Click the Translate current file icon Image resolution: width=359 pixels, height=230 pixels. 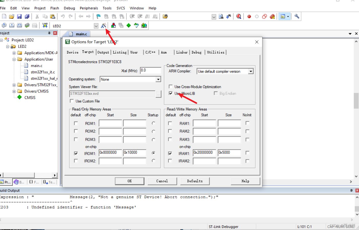(4, 25)
